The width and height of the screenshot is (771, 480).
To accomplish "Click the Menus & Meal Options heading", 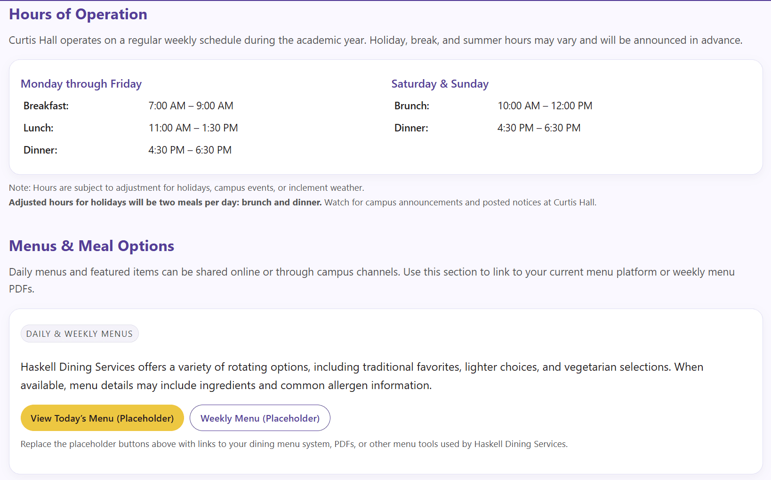I will tap(92, 246).
